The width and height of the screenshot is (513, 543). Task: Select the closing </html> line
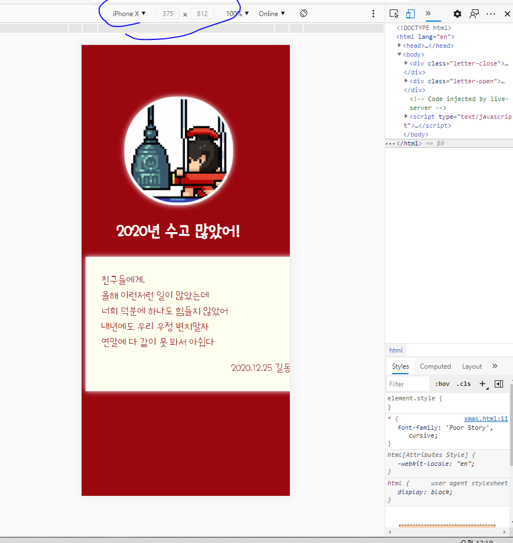point(409,143)
